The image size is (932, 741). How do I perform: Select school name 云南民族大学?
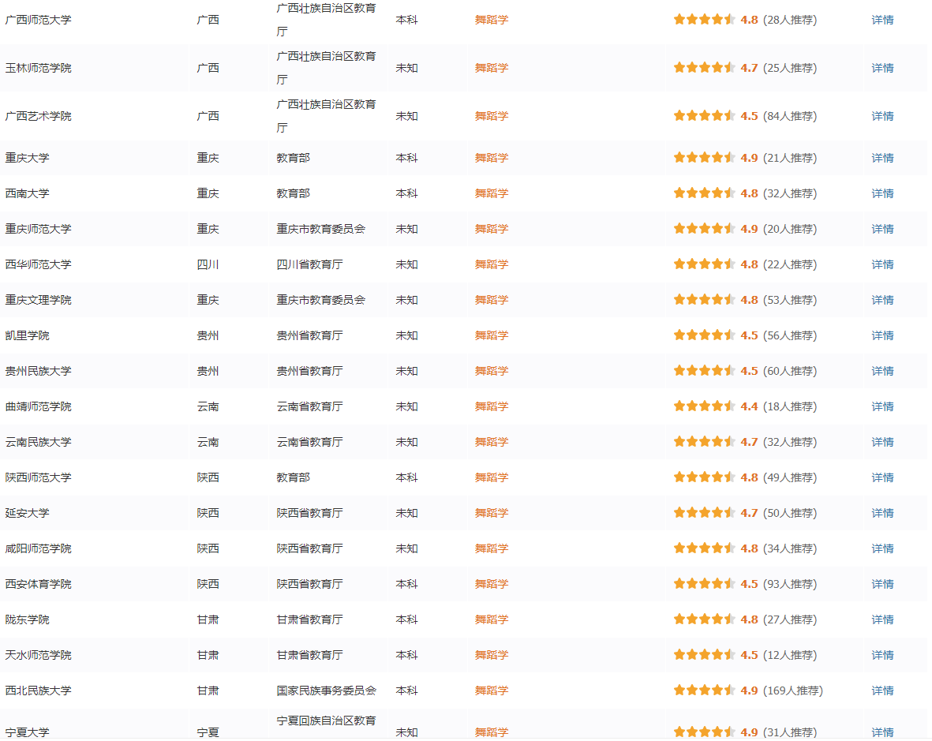click(x=38, y=442)
